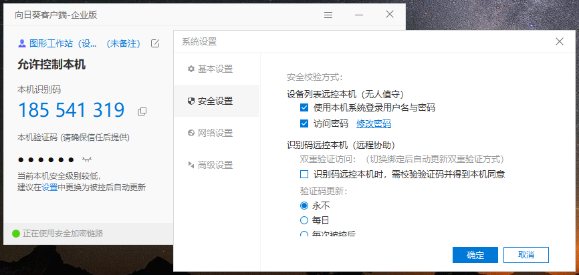The height and width of the screenshot is (275, 579).
Task: Click the identification code 185 541 319
Action: (x=72, y=110)
